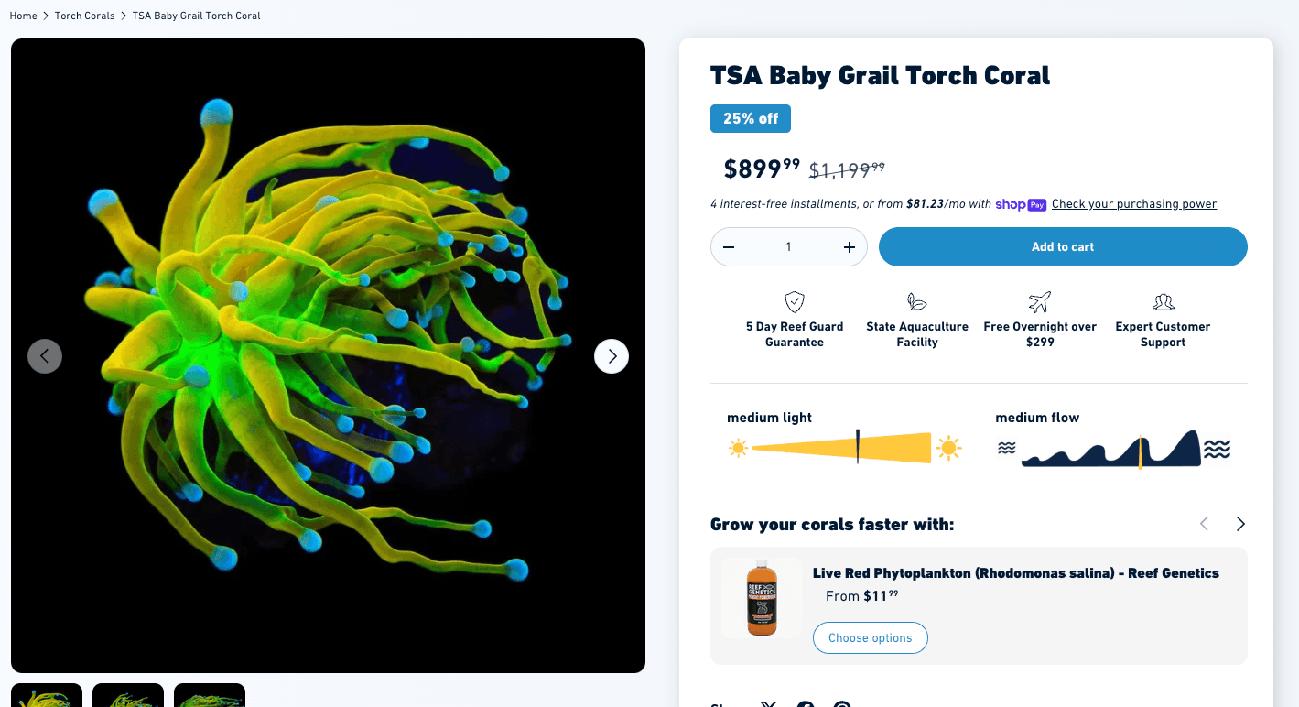Click the Free Overnight airplane icon
The height and width of the screenshot is (707, 1299).
(1039, 301)
